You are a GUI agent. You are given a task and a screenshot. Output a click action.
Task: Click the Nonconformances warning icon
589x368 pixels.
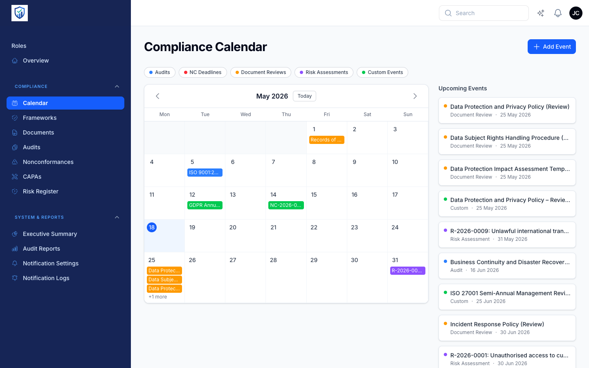click(x=15, y=162)
